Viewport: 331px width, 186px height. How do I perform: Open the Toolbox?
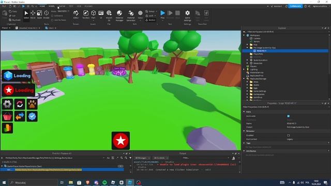86,14
